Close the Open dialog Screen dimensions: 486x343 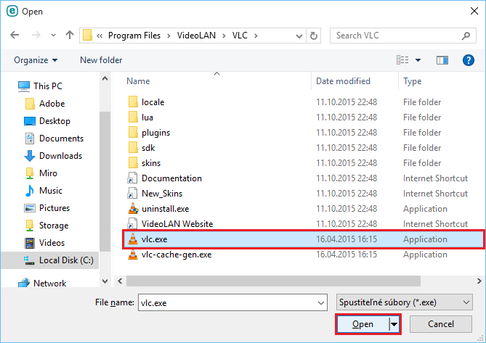point(474,11)
